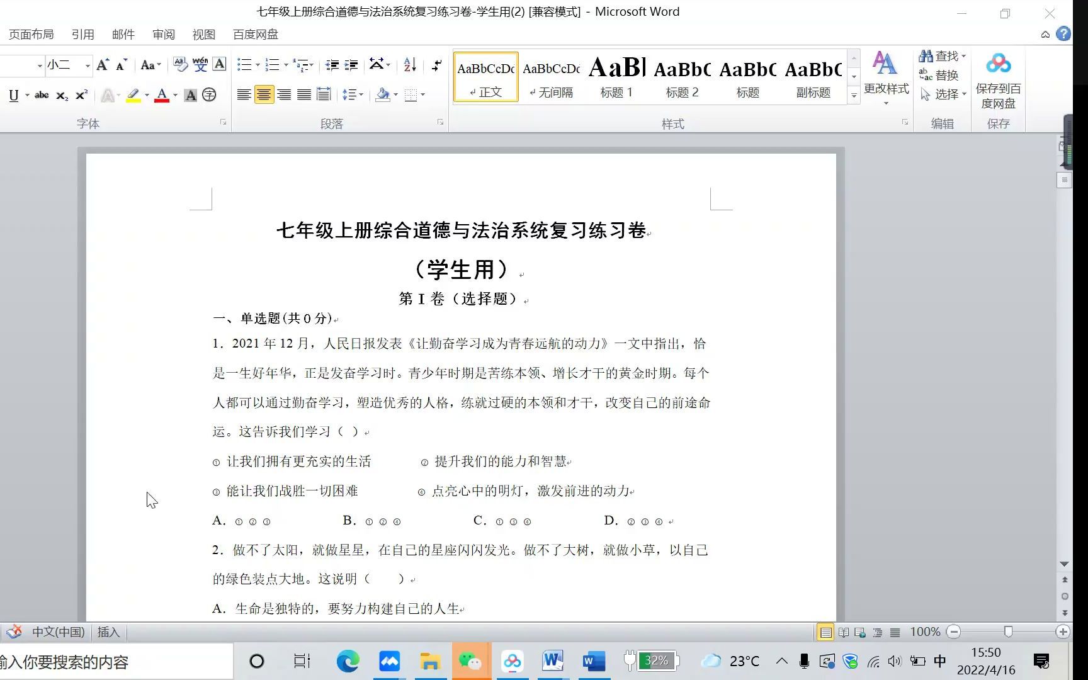Click the Bullets list icon

click(x=244, y=64)
